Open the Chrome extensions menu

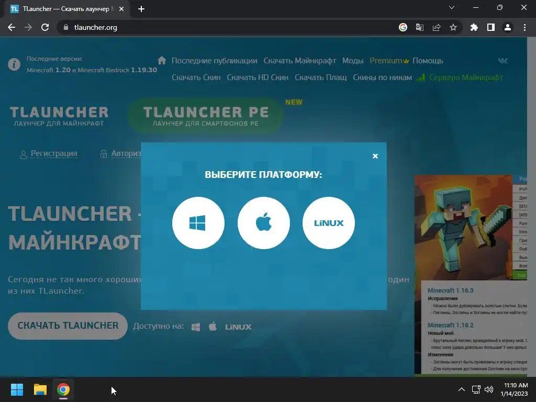[474, 27]
